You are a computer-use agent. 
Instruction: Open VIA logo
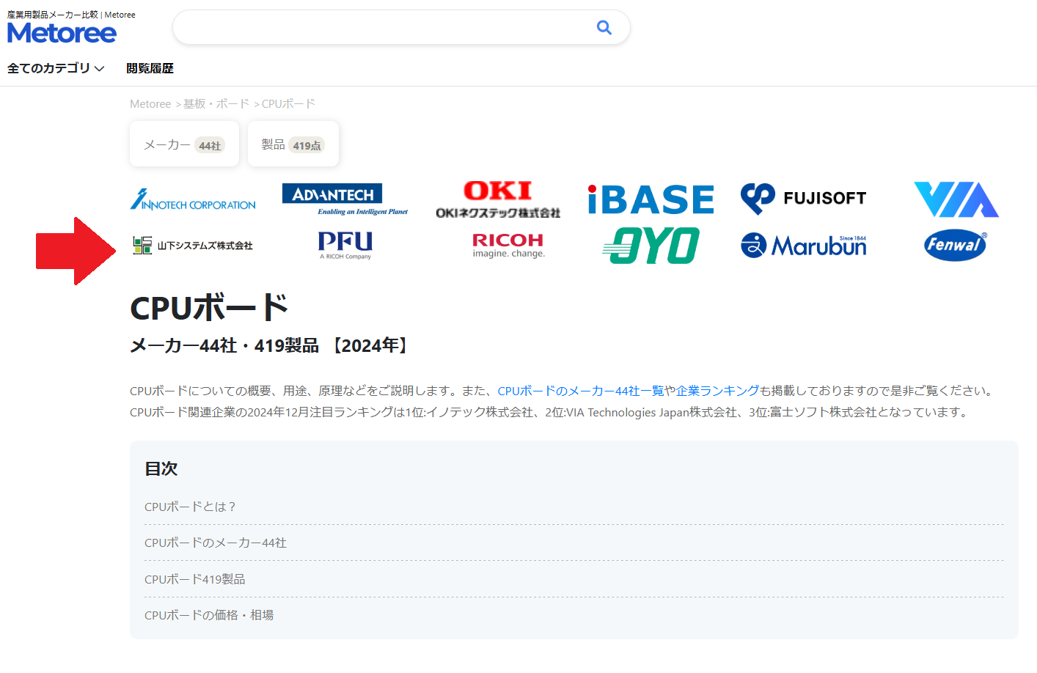coord(956,199)
